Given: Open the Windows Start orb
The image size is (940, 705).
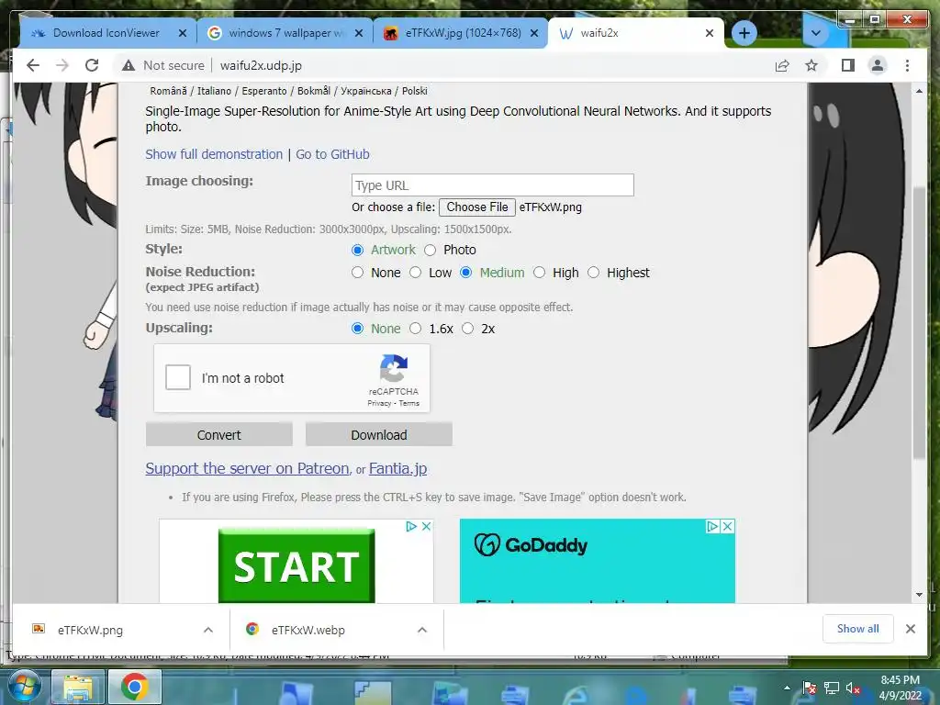Looking at the screenshot, I should click(x=23, y=687).
